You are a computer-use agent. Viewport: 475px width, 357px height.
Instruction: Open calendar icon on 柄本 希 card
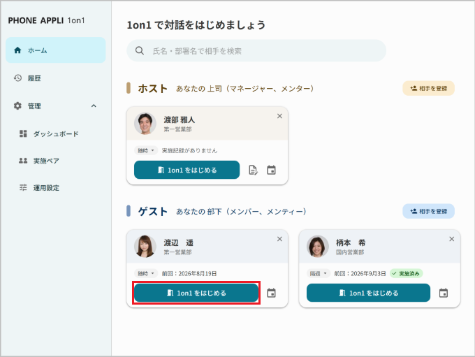click(444, 293)
